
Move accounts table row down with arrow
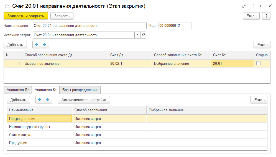click(45, 45)
